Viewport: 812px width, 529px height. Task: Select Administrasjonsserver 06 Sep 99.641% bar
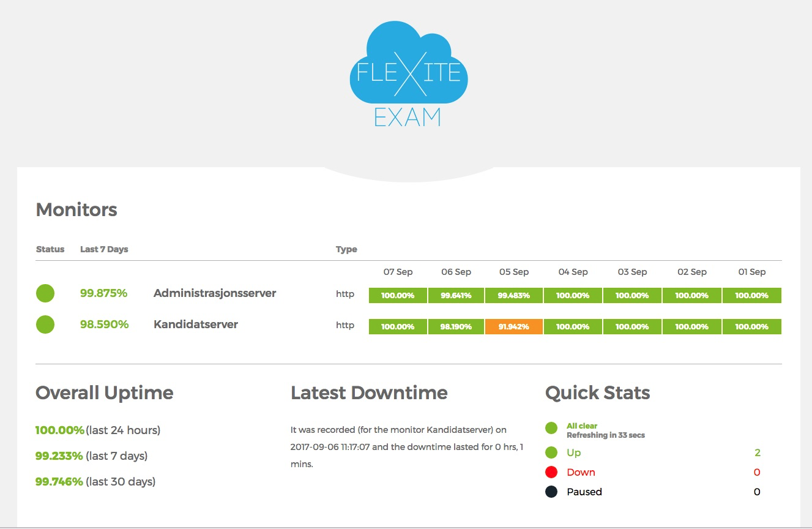pyautogui.click(x=456, y=296)
